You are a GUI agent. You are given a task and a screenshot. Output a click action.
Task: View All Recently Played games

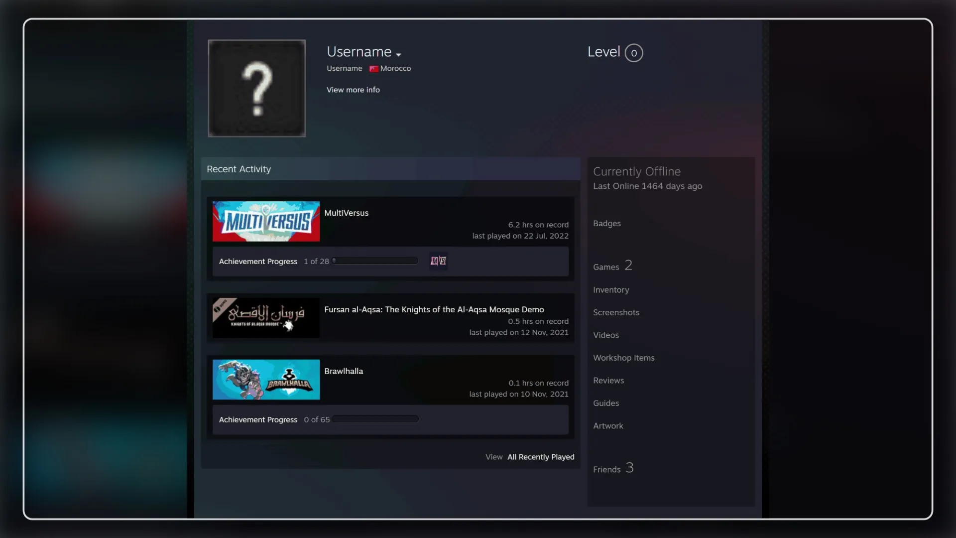(541, 457)
